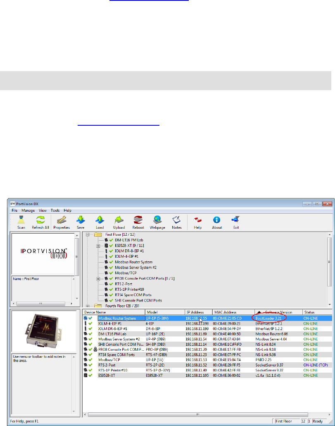Select Modbus Server System #2 in the tree

click(x=135, y=268)
